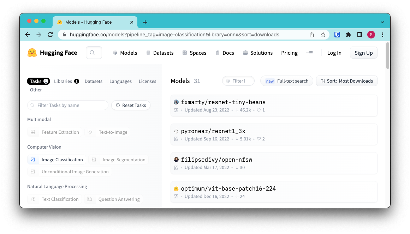Toggle the browser side panel icon

(360, 35)
